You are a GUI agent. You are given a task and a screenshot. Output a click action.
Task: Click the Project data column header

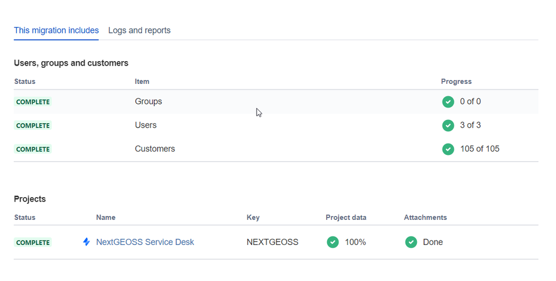[x=346, y=218]
